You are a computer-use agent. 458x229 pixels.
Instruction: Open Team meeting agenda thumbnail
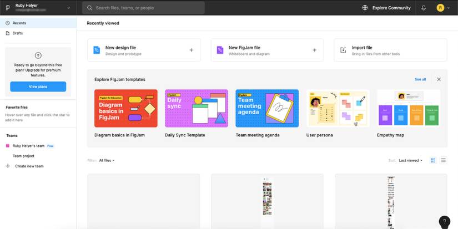click(x=267, y=108)
